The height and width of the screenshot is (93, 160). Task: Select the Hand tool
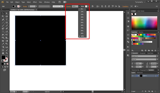click(3, 53)
